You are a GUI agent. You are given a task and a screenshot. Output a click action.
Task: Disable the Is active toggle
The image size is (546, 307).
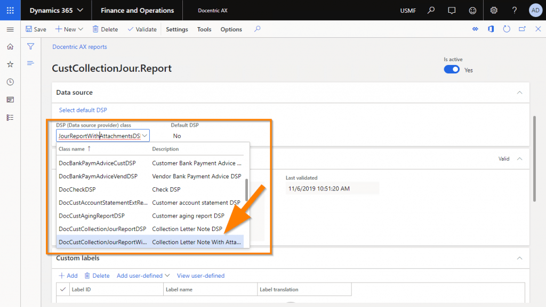[451, 69]
